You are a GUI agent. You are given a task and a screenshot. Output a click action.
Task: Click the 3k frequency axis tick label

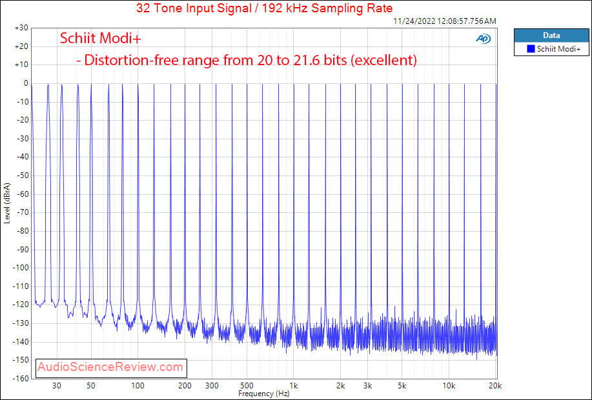tap(368, 386)
